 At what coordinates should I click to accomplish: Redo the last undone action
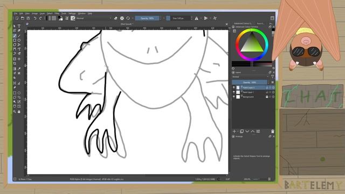40,18
